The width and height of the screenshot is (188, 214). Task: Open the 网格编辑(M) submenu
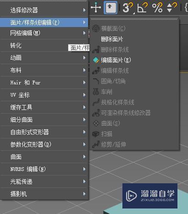tap(44, 33)
